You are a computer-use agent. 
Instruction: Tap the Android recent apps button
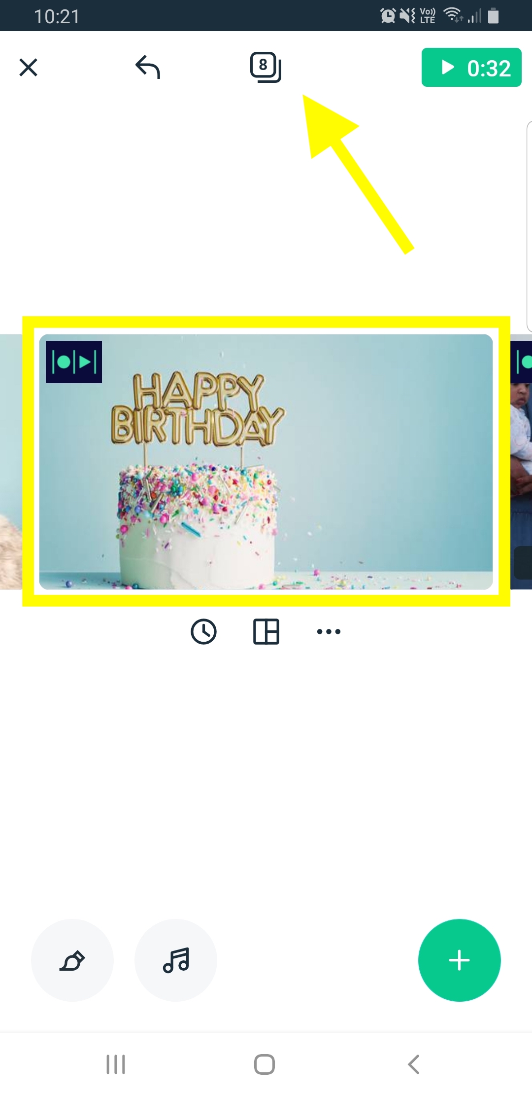point(116,1064)
